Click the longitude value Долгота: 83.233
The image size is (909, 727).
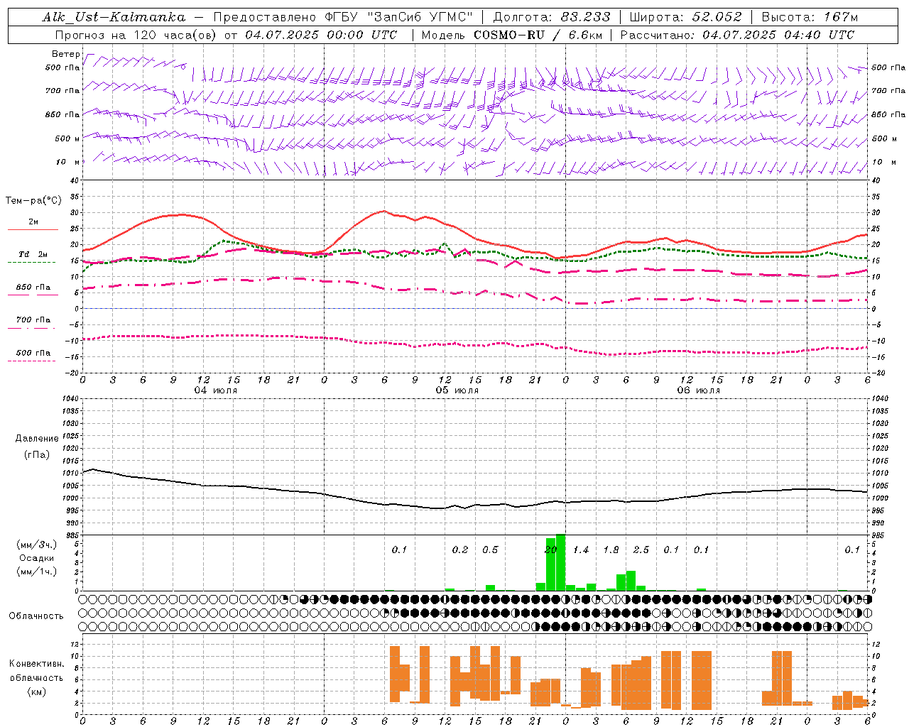pyautogui.click(x=552, y=17)
